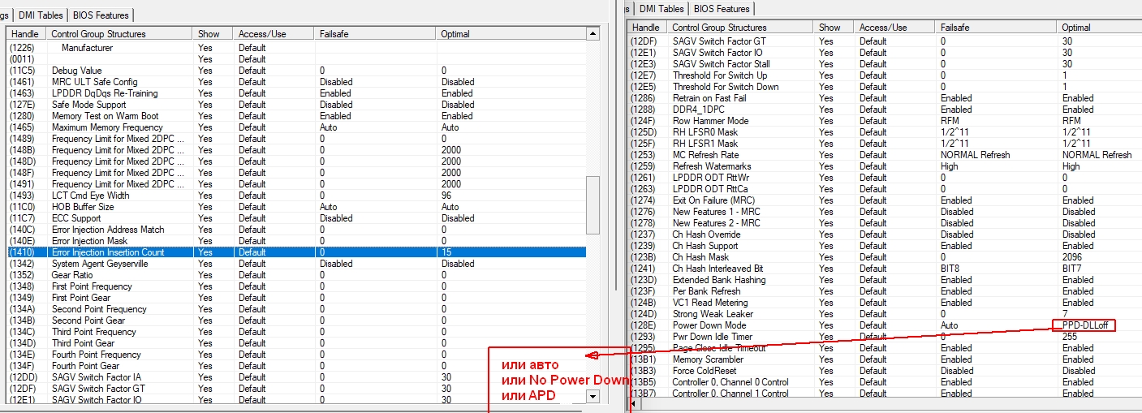Select the Power Down Mode row

click(885, 325)
